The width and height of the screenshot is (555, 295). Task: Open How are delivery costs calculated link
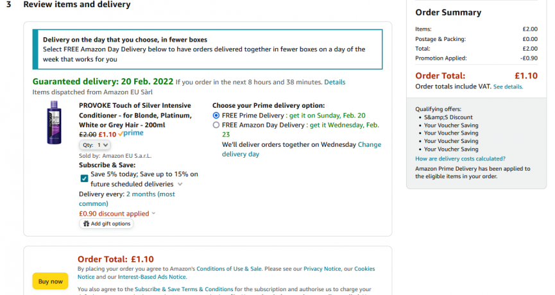(460, 159)
